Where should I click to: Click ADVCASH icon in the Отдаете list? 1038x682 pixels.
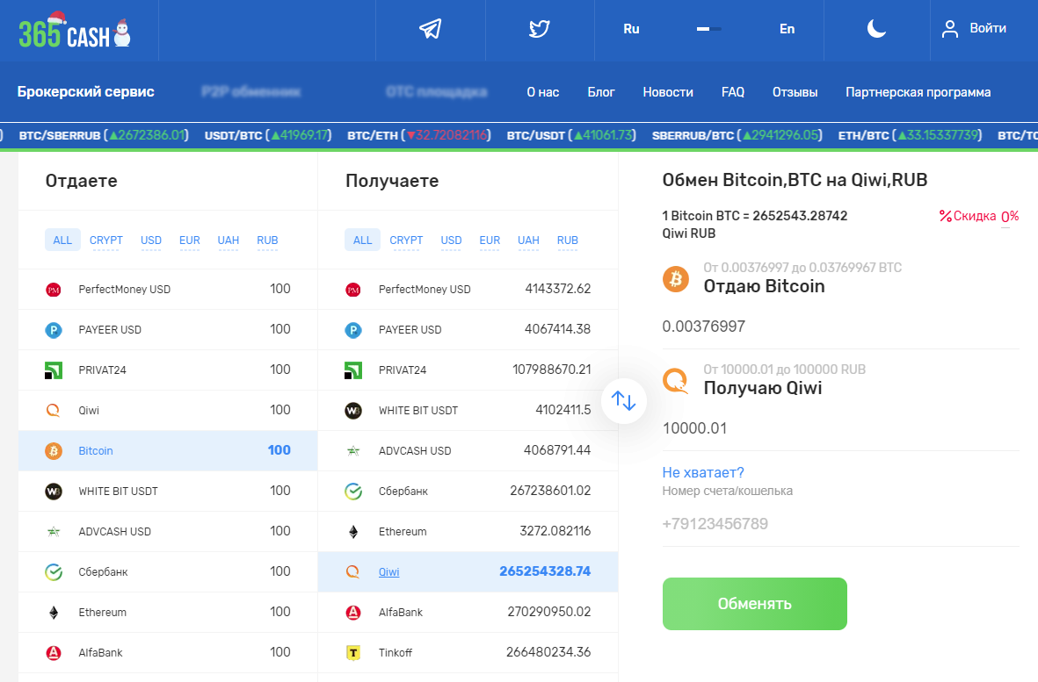54,531
